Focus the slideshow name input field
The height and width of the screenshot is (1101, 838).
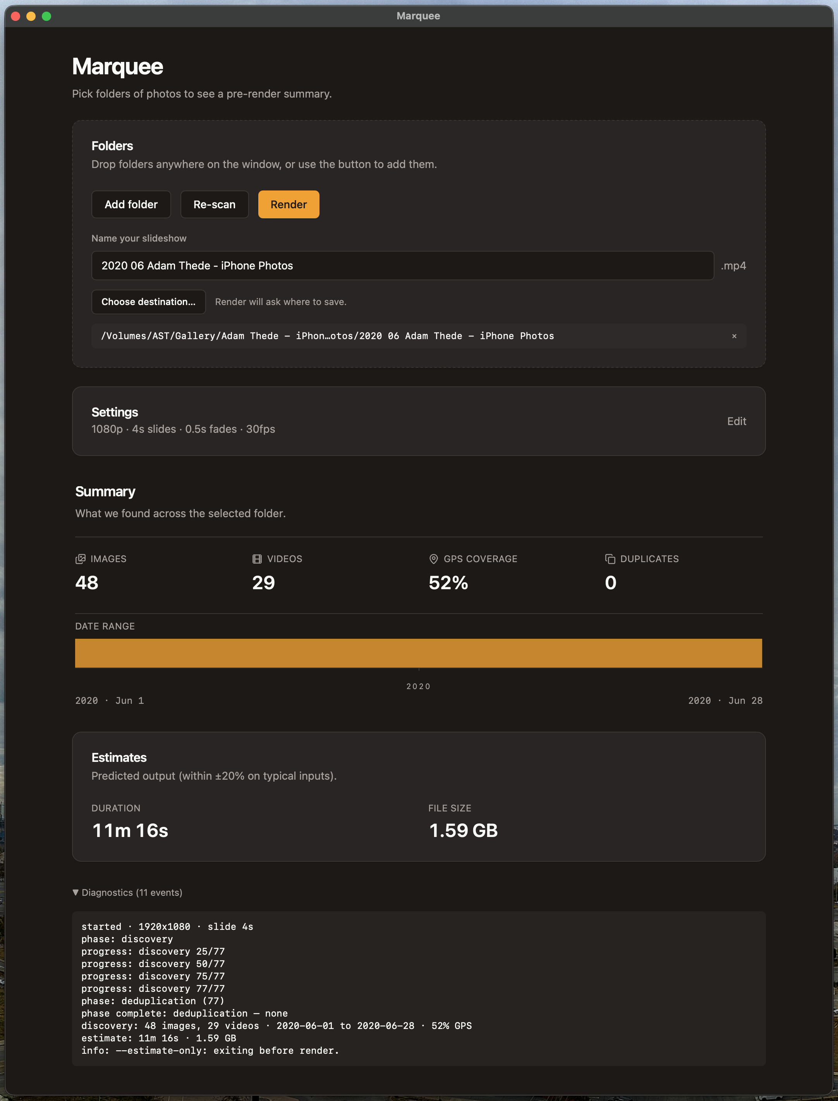click(x=402, y=266)
